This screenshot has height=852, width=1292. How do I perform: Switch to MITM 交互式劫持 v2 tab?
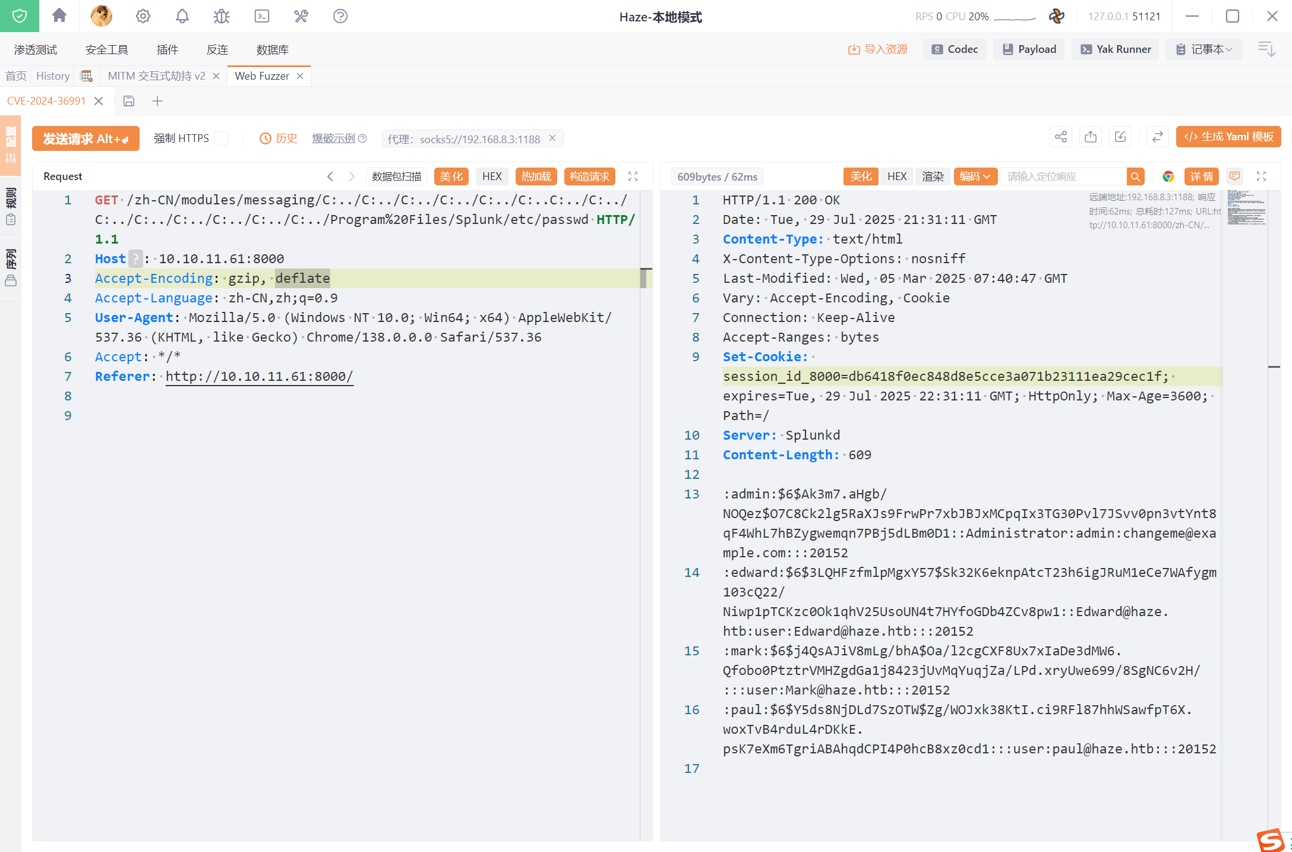(x=156, y=76)
